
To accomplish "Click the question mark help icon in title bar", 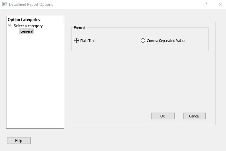I will point(206,5).
